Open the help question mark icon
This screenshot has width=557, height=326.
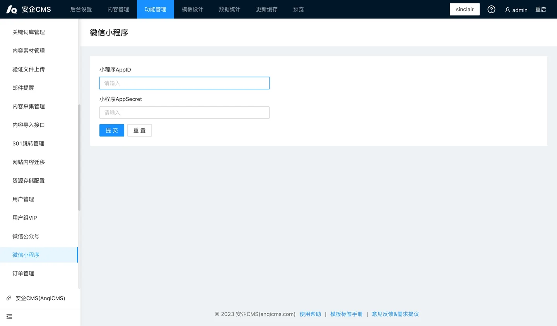click(491, 9)
